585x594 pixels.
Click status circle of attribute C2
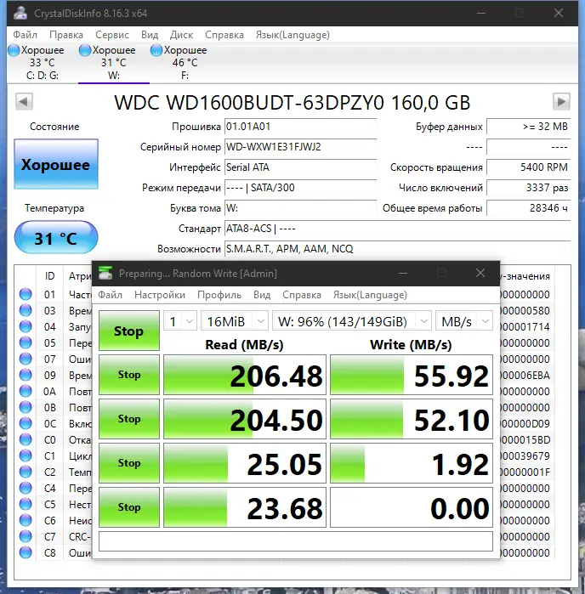(x=26, y=472)
